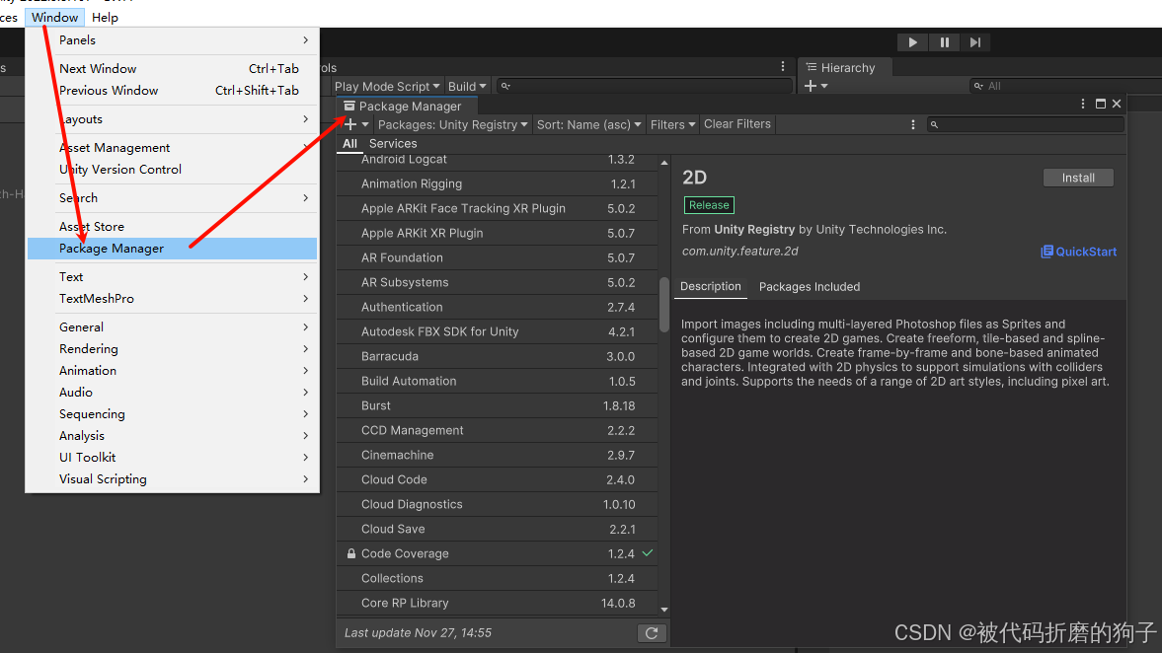Open the Window menu in menu bar
Viewport: 1162px width, 653px height.
point(54,17)
